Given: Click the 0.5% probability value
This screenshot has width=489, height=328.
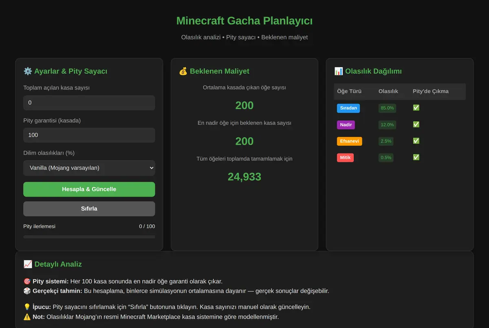Looking at the screenshot, I should click(x=386, y=157).
